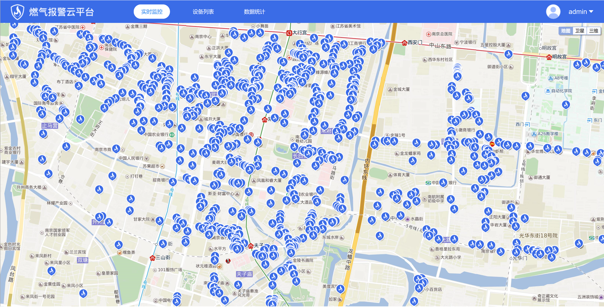Click the 燃气报警云平台 title text
The image size is (604, 307).
(x=62, y=12)
